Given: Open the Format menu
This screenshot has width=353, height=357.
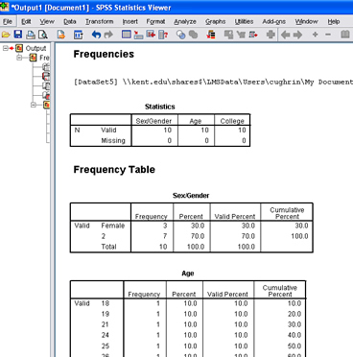Looking at the screenshot, I should click(x=155, y=21).
